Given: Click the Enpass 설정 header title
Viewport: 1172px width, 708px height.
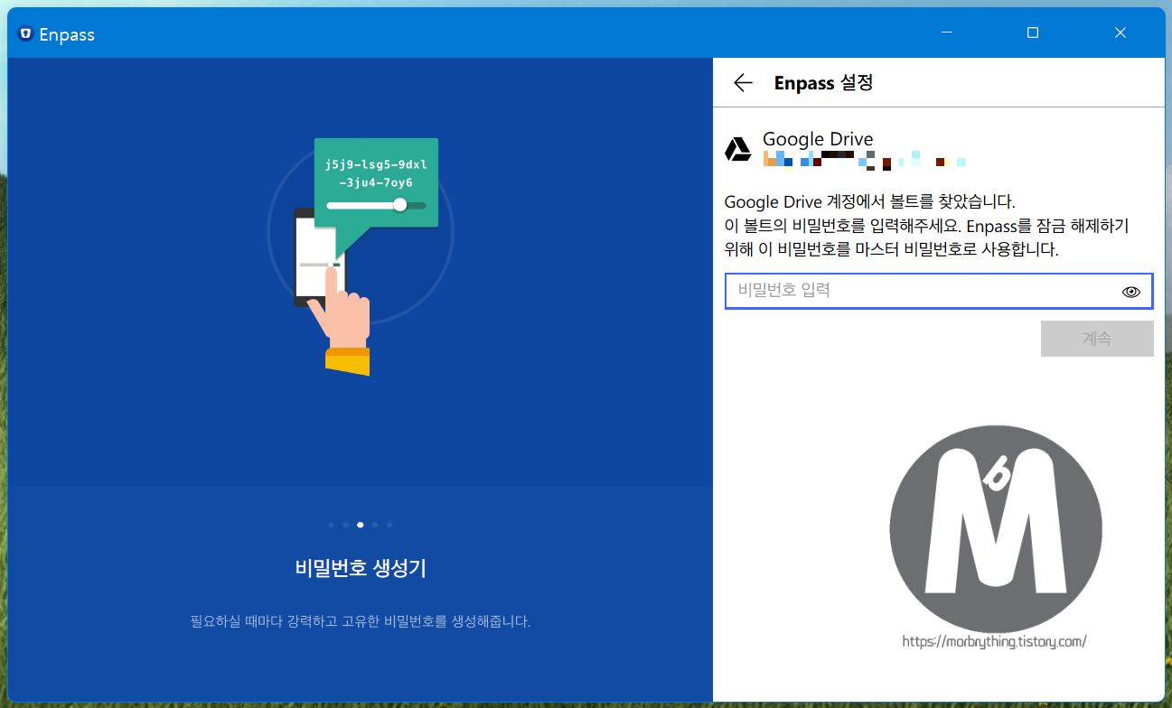Looking at the screenshot, I should click(x=823, y=83).
